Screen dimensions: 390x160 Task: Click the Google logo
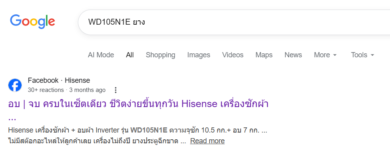click(32, 21)
